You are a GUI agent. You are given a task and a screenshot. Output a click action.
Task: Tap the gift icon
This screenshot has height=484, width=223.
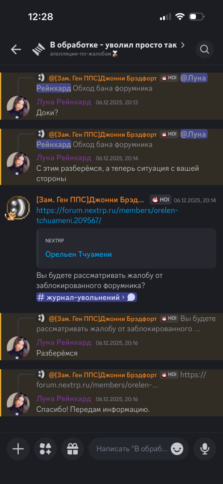(73, 449)
